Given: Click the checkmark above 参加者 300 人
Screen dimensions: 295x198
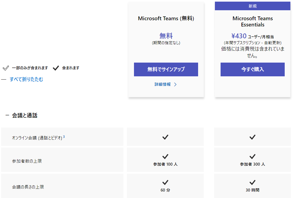Looking at the screenshot, I should pos(253,156).
